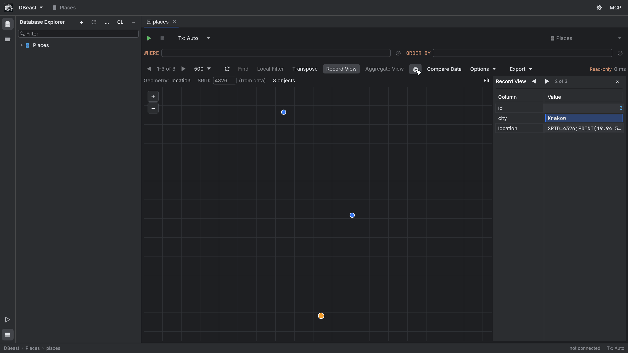Open the Places connection selector dropdown
Image resolution: width=628 pixels, height=353 pixels.
(x=586, y=38)
